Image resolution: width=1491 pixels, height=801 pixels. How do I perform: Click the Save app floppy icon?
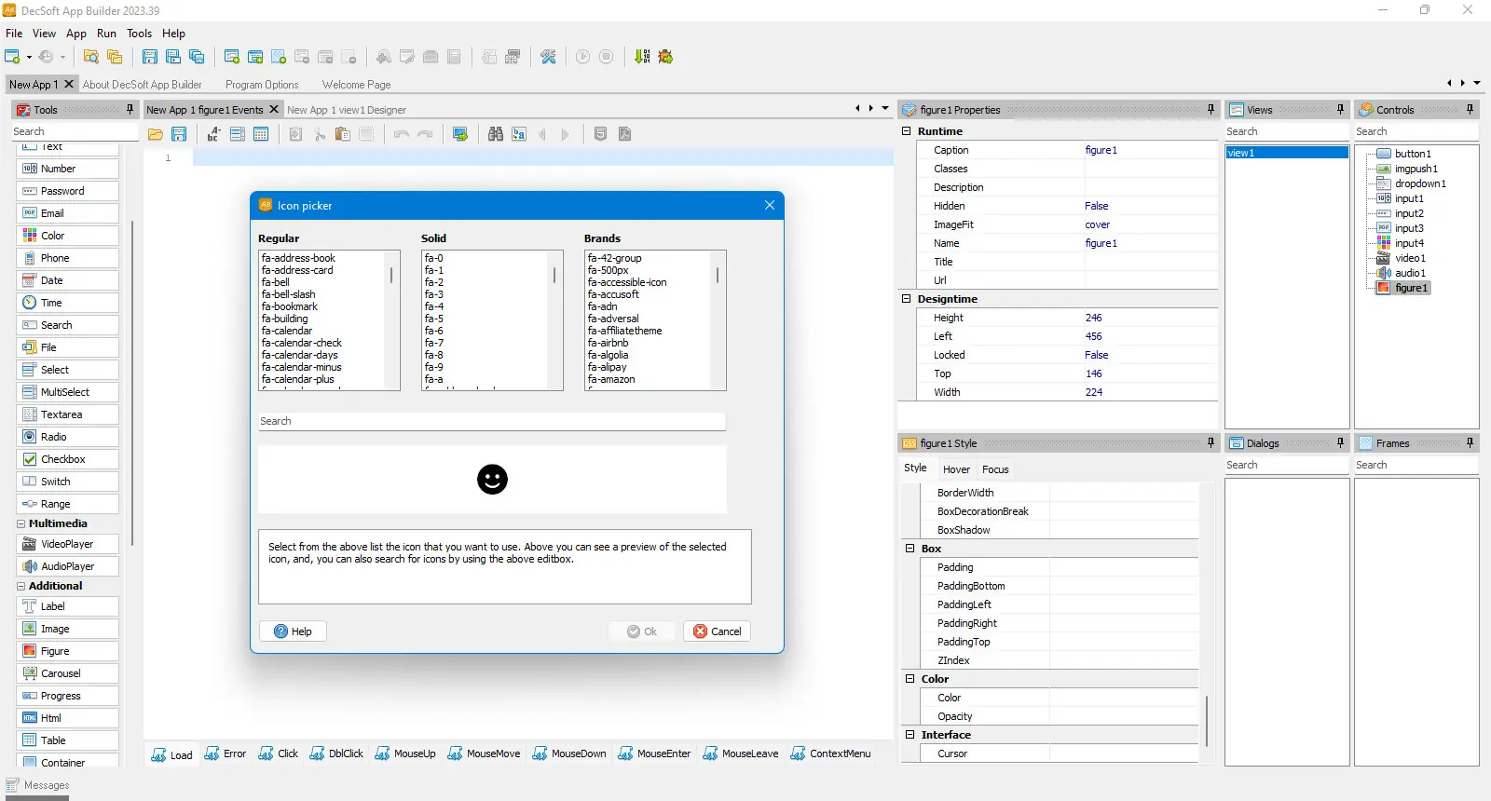[x=150, y=57]
